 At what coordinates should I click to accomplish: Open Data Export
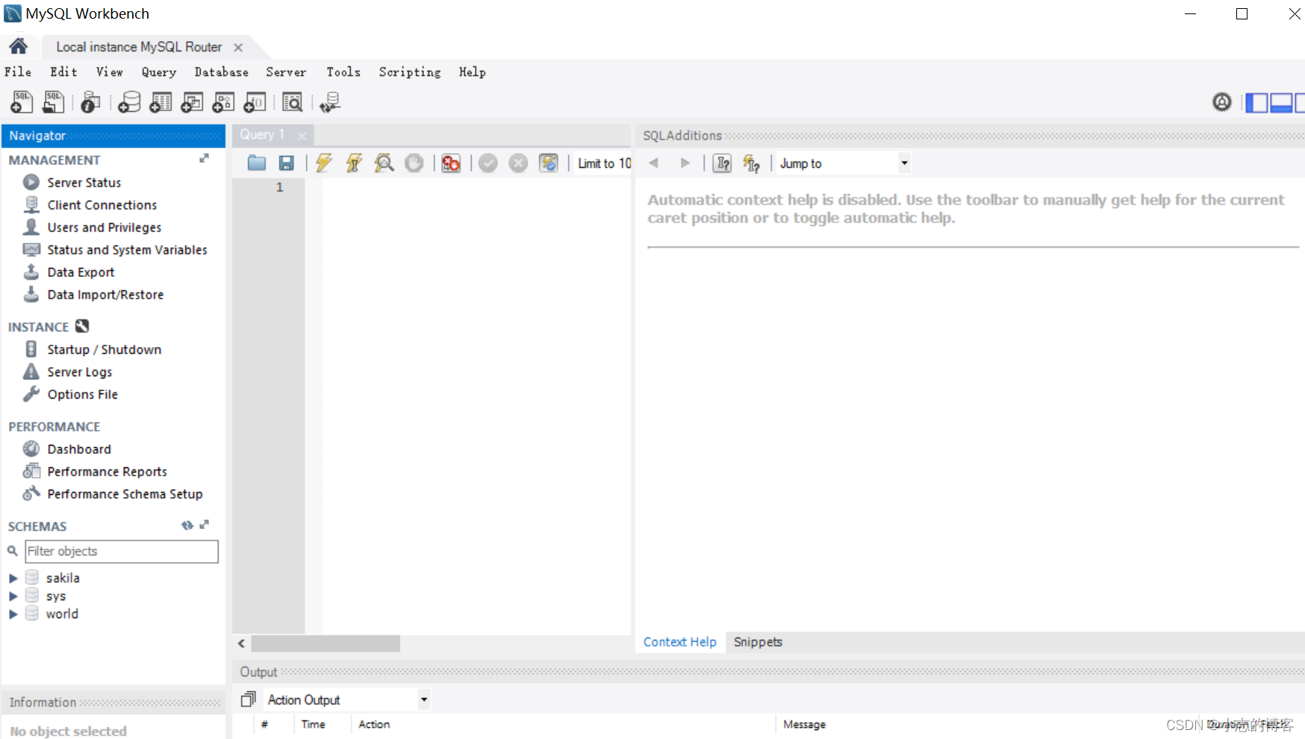[x=81, y=272]
